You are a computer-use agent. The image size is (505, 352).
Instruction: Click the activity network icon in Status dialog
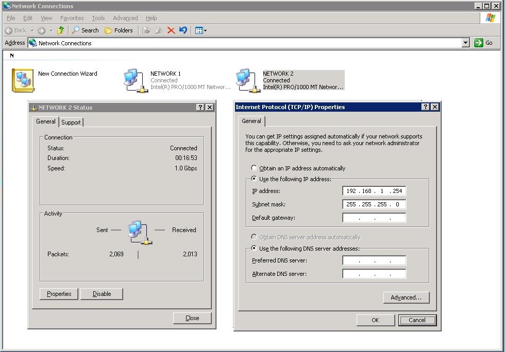(140, 233)
